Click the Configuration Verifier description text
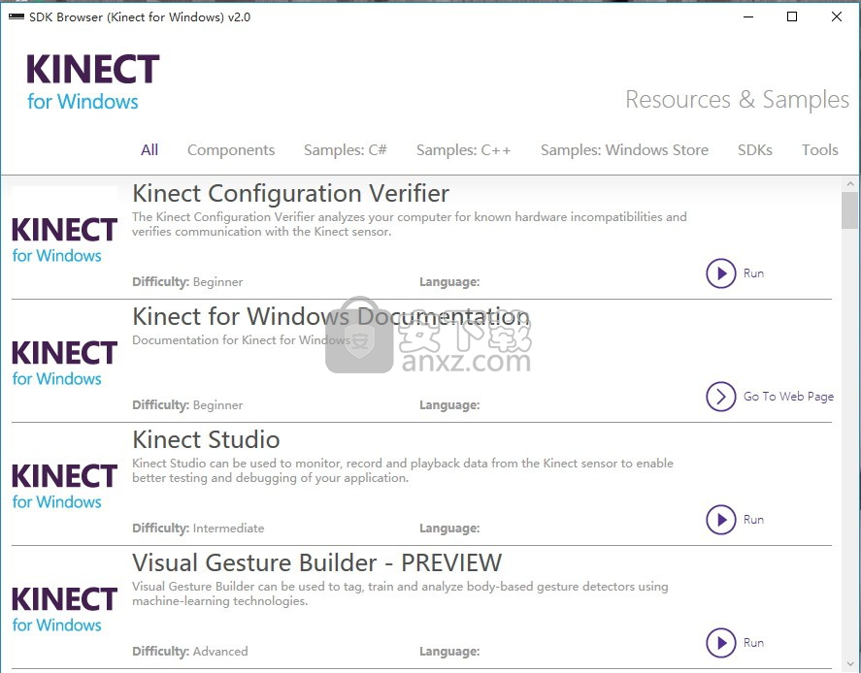This screenshot has height=673, width=861. pyautogui.click(x=409, y=224)
